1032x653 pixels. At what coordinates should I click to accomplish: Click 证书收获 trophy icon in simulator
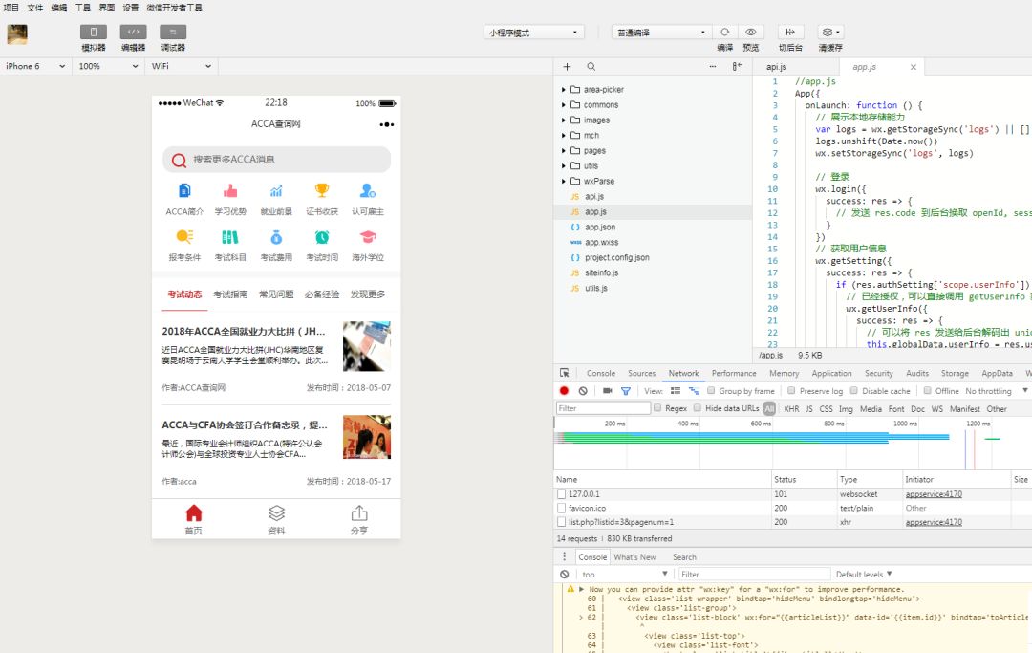(x=322, y=191)
